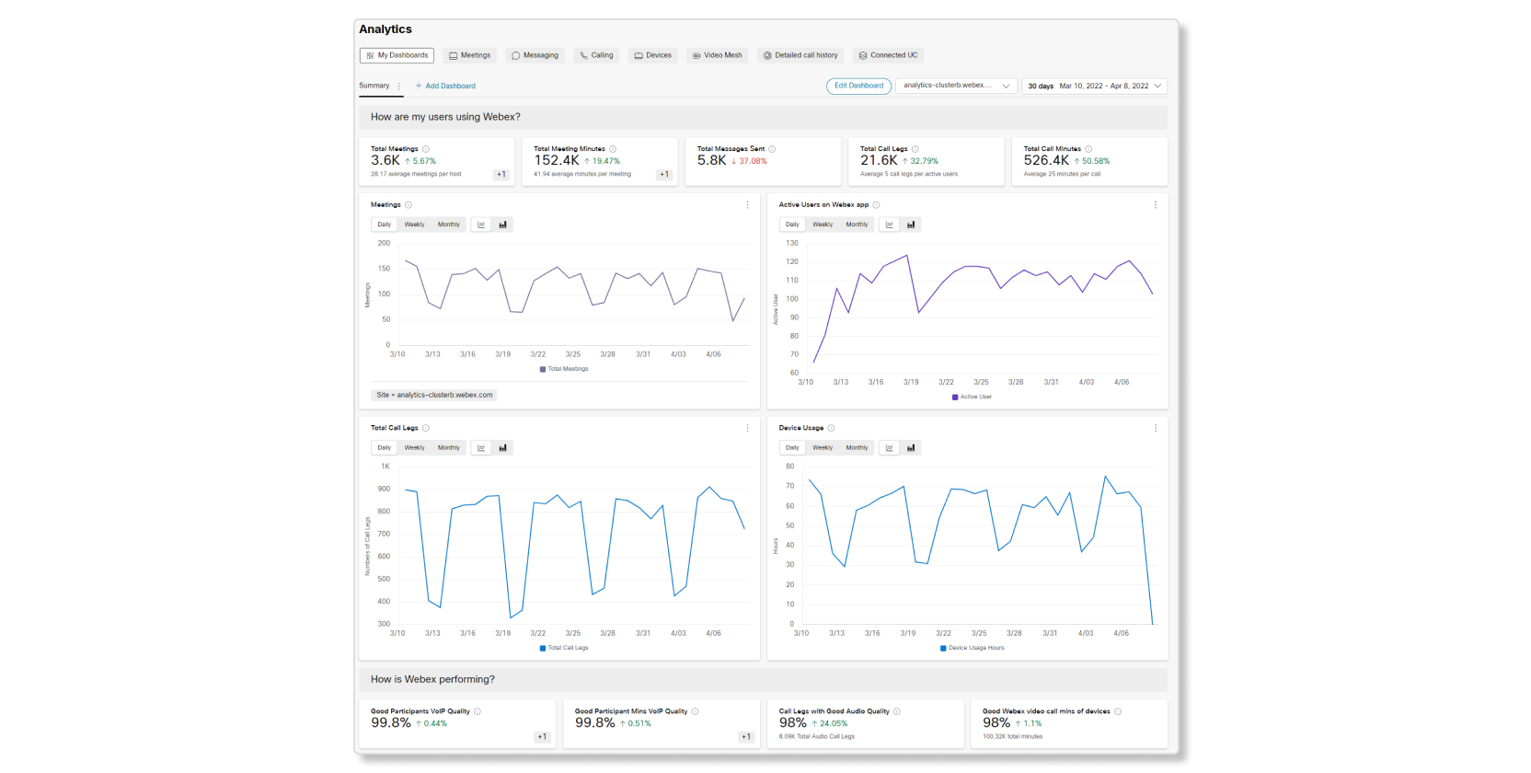Set Device Usage chart to Daily

click(x=792, y=448)
